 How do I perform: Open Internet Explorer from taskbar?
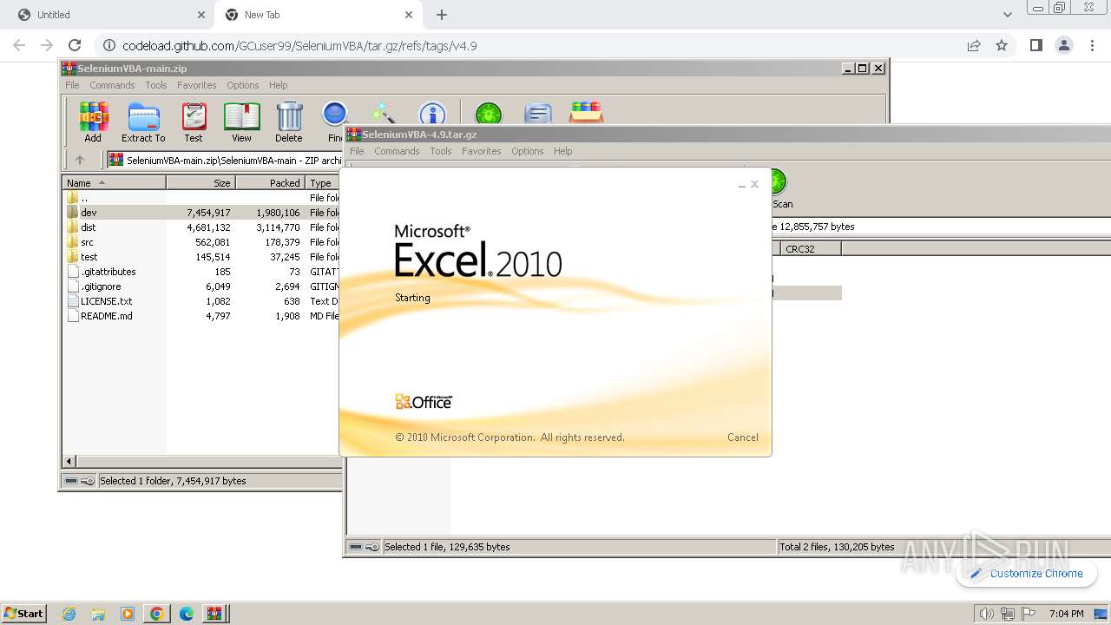[69, 614]
